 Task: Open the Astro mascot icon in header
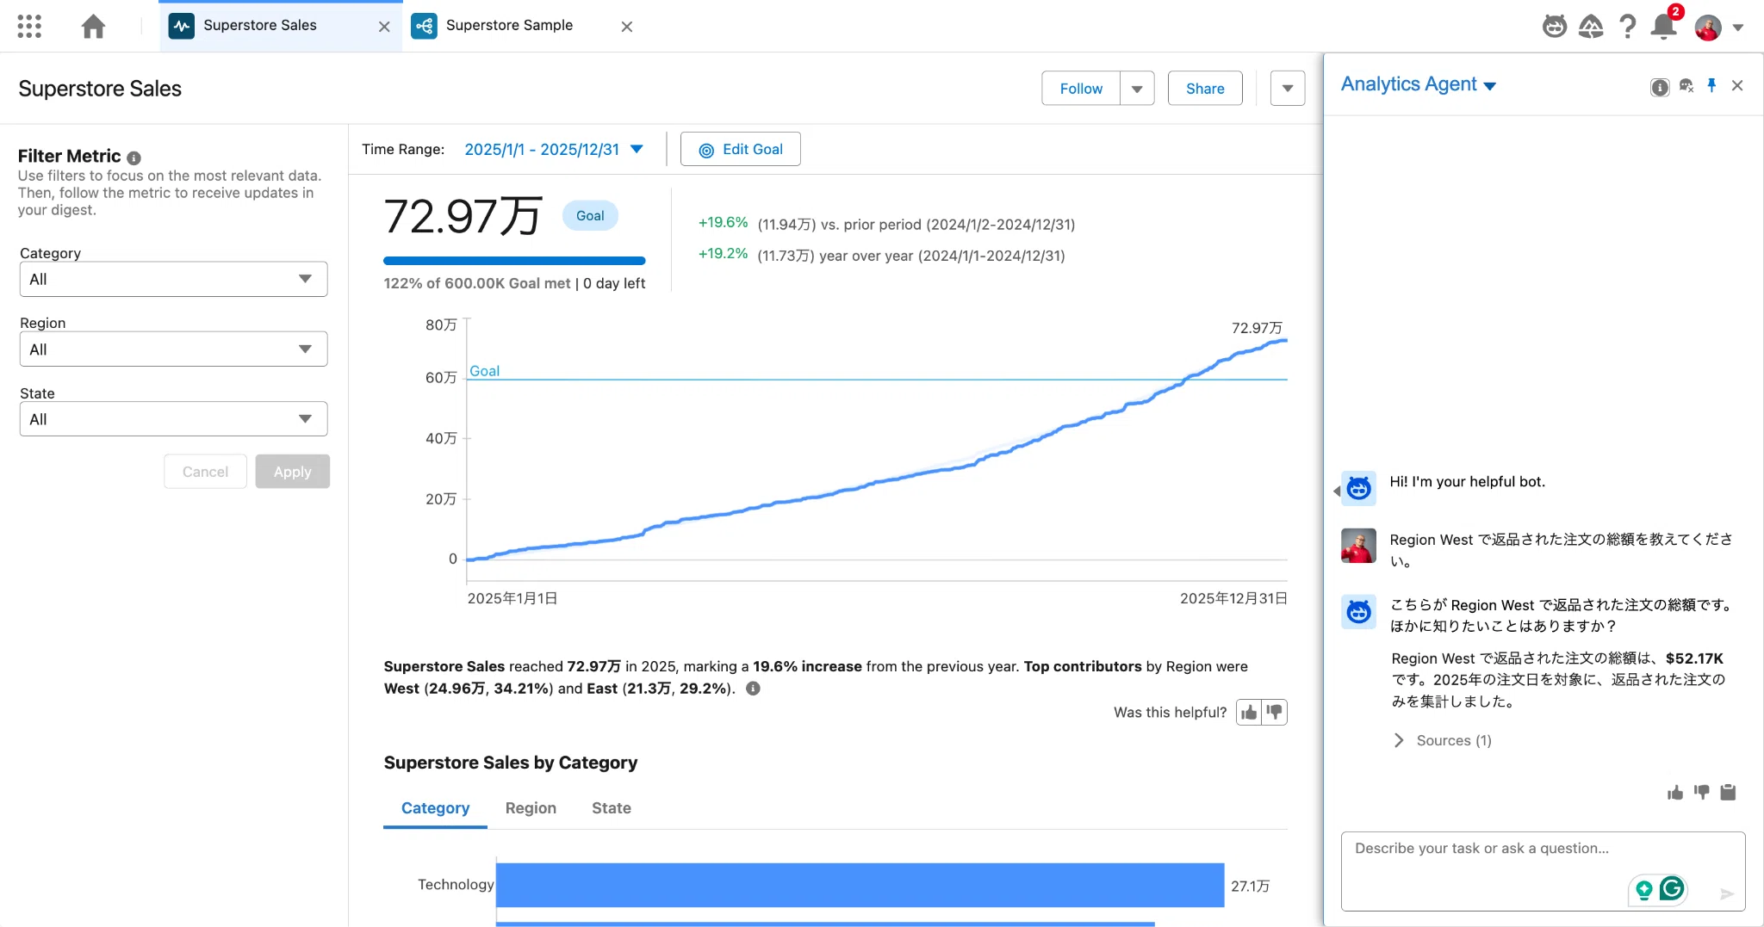[1555, 26]
